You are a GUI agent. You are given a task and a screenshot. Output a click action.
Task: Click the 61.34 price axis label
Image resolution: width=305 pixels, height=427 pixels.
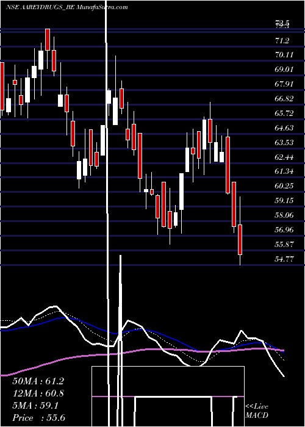click(284, 171)
